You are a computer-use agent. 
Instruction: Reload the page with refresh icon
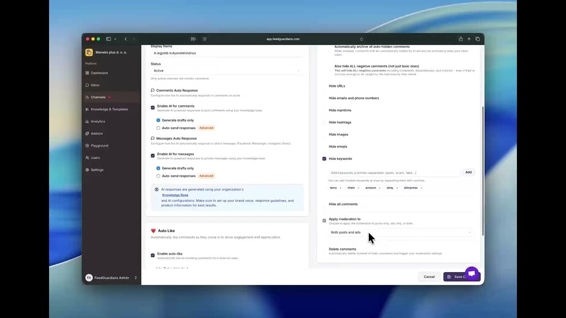[x=361, y=39]
